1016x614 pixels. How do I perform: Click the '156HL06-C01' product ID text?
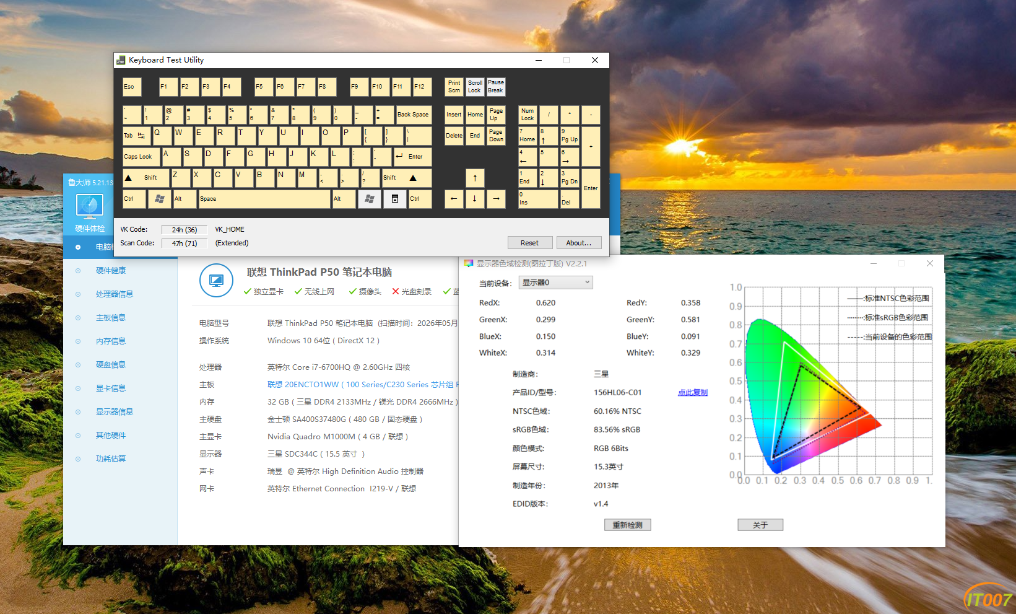click(x=617, y=393)
